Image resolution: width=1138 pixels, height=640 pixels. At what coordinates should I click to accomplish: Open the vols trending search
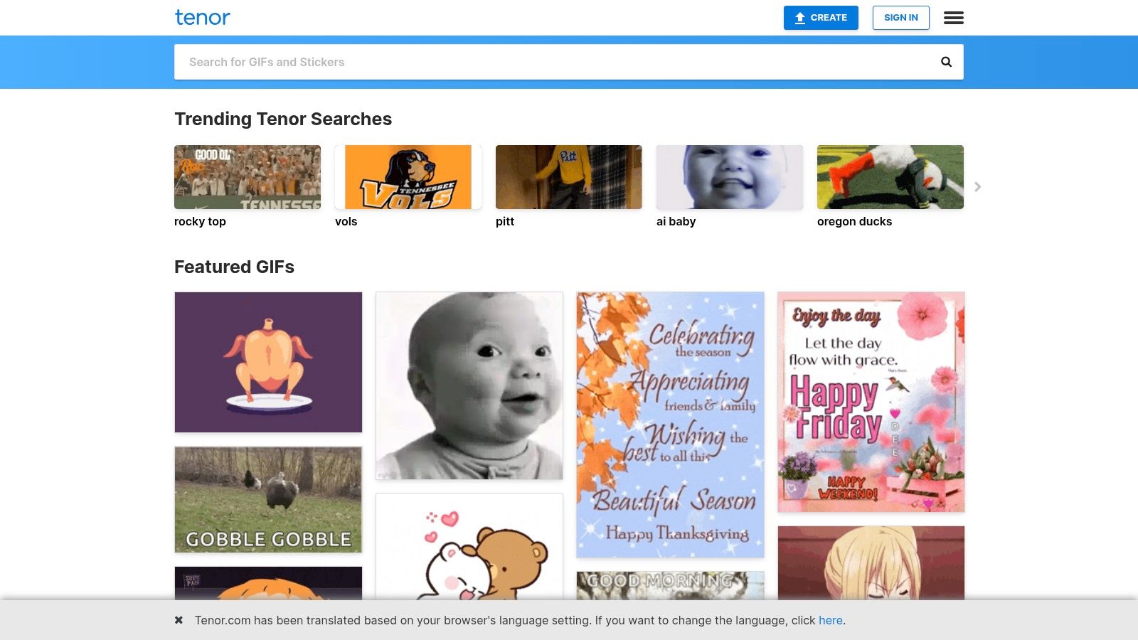[x=408, y=178]
